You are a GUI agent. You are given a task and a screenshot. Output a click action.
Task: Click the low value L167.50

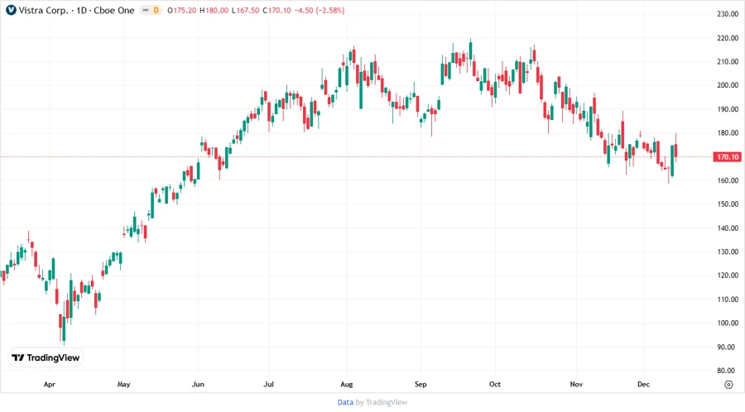(245, 10)
